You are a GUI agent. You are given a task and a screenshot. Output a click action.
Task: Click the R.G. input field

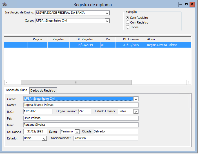point(38,111)
